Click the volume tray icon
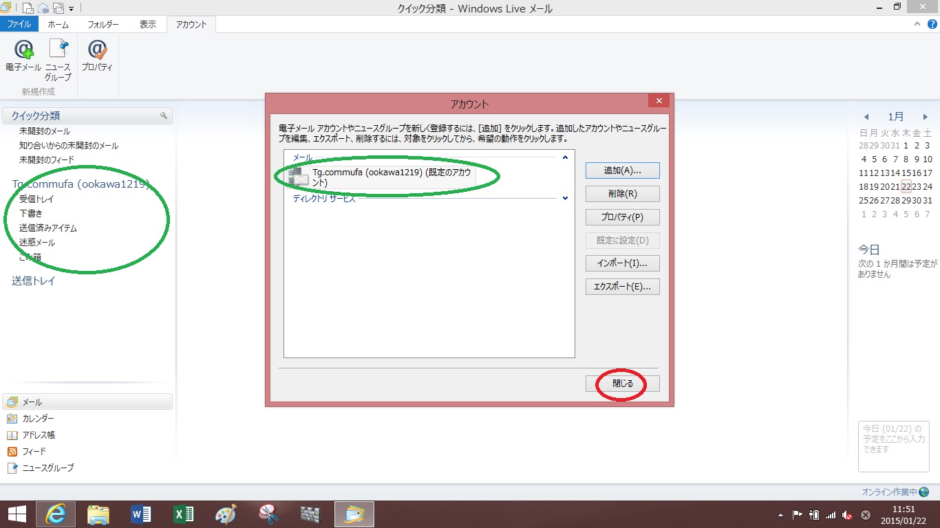This screenshot has width=940, height=528. 848,514
